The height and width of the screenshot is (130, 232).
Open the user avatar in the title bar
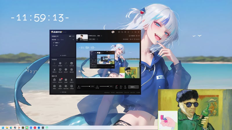click(x=113, y=32)
